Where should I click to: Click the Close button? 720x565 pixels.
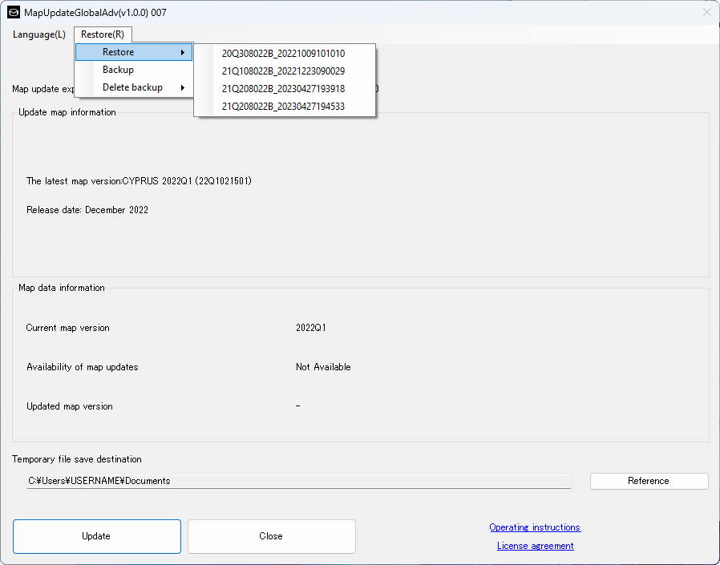(271, 536)
